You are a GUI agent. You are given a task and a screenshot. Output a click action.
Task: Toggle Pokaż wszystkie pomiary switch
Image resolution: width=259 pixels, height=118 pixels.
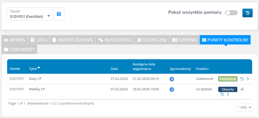click(231, 13)
